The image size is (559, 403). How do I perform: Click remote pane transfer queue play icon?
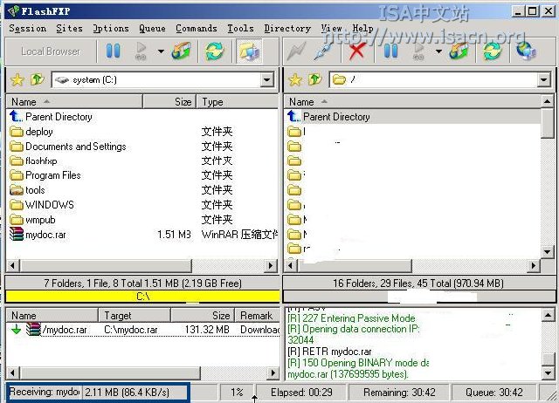[419, 51]
